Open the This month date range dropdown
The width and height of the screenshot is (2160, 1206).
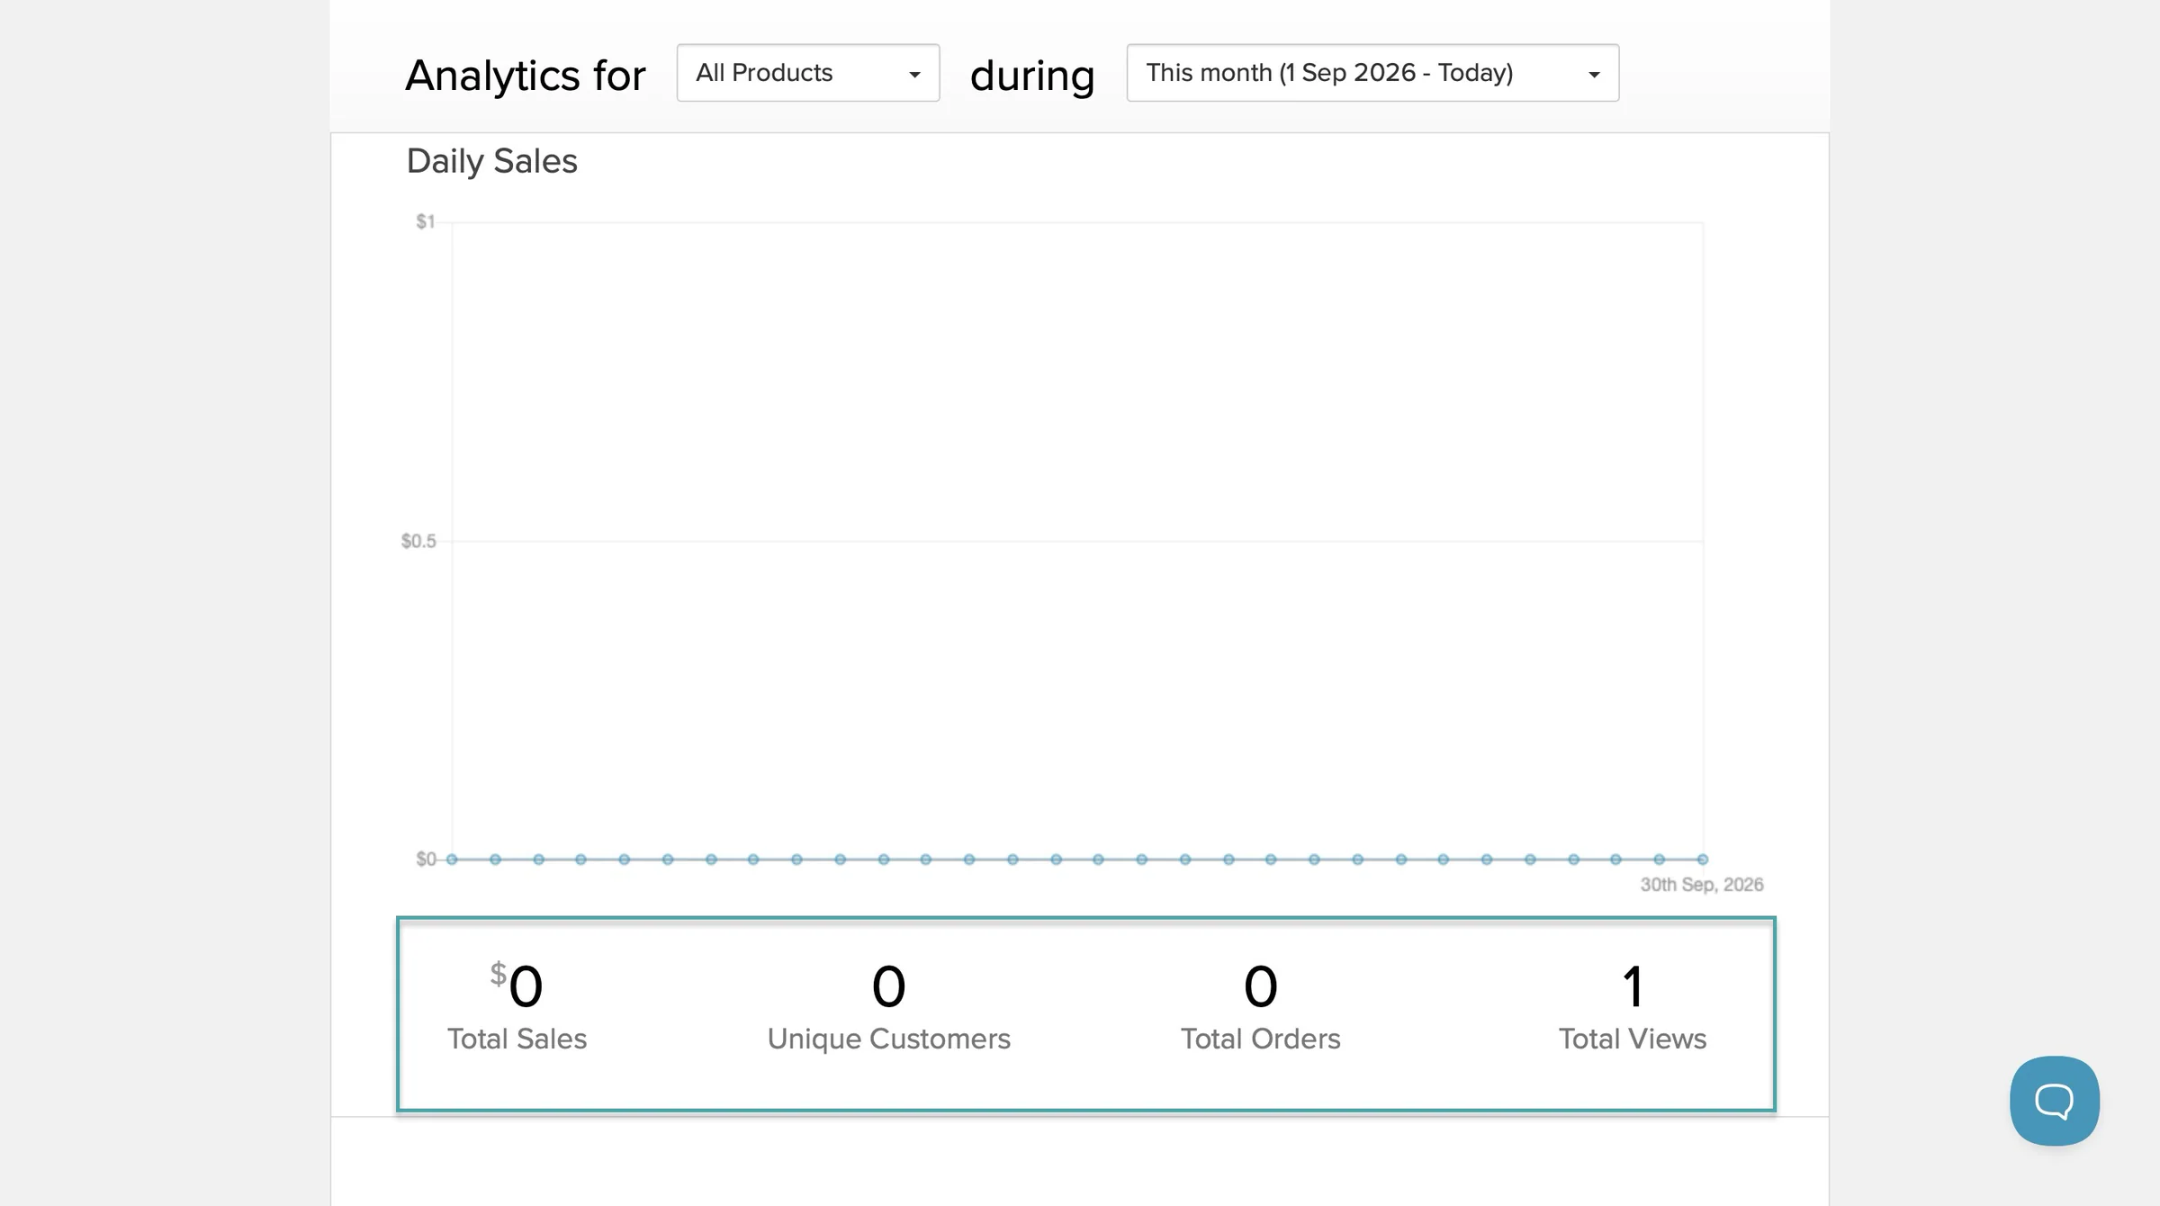1372,73
